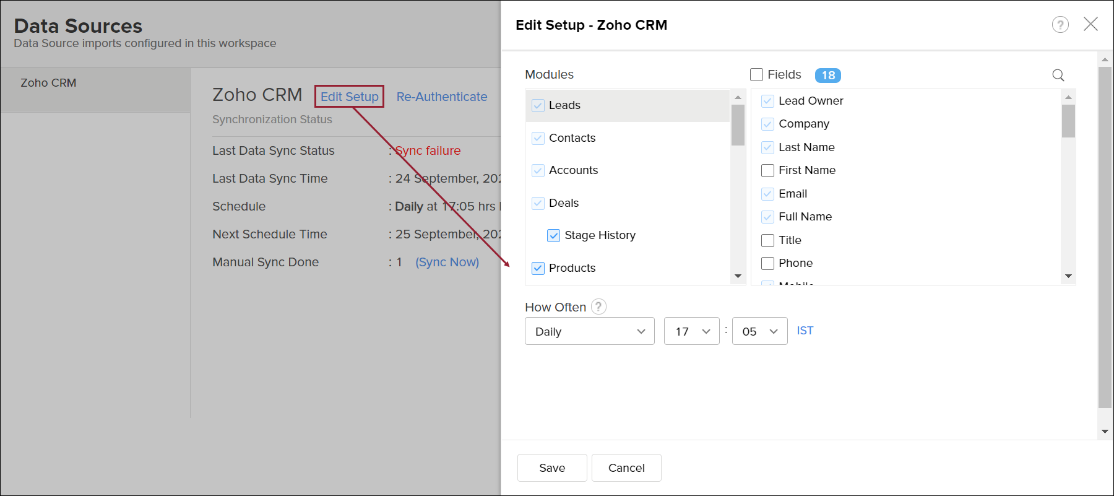1114x496 pixels.
Task: Click the search icon above the fields list
Action: click(1058, 75)
